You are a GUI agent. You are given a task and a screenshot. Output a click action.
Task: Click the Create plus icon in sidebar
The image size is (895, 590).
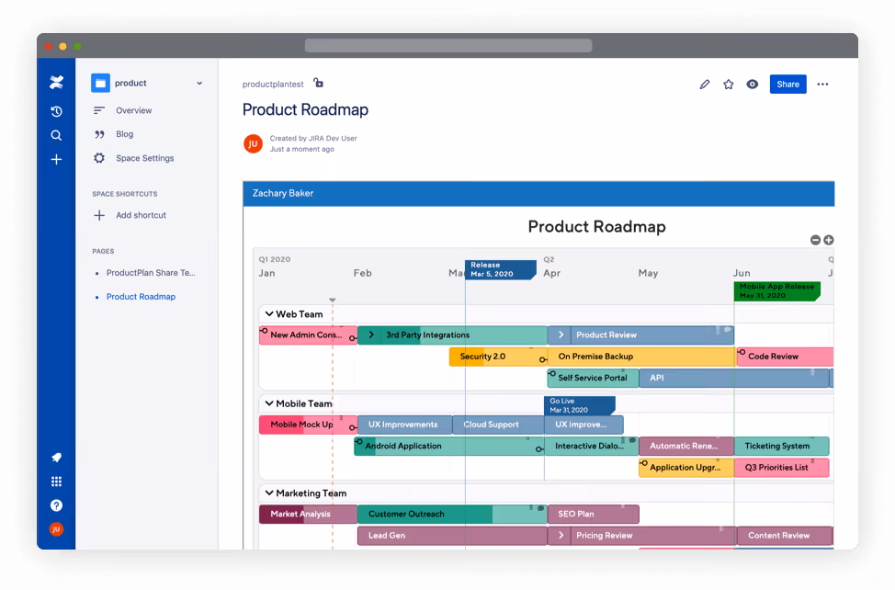(56, 158)
